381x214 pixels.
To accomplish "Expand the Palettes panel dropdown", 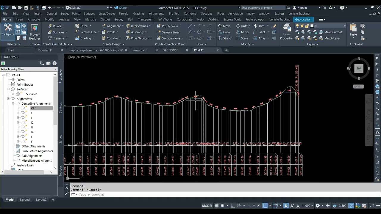I will 14,44.
